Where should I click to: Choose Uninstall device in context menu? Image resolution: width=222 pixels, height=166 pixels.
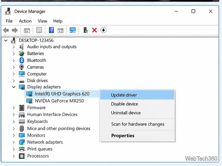[137, 113]
